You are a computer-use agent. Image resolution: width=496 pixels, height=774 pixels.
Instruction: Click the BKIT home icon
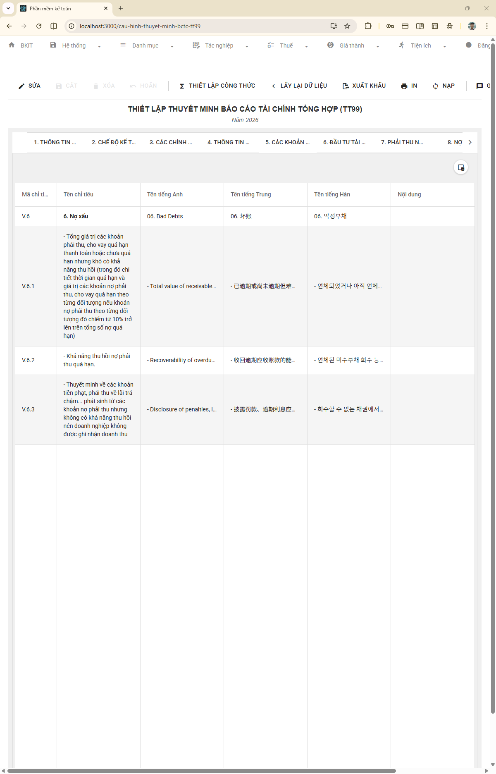12,45
